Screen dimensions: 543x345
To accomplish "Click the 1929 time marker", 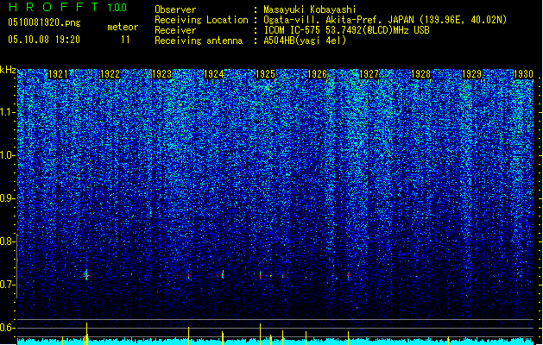I will [472, 74].
